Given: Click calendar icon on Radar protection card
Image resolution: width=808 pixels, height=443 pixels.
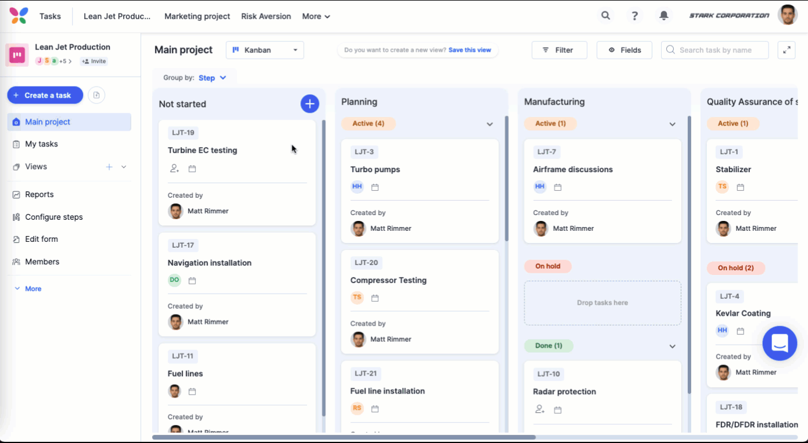Looking at the screenshot, I should point(558,410).
